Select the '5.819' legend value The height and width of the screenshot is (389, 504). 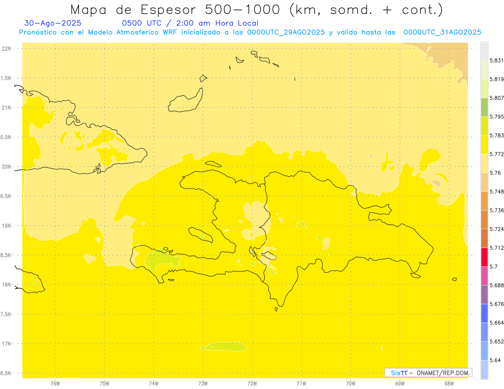tap(496, 79)
